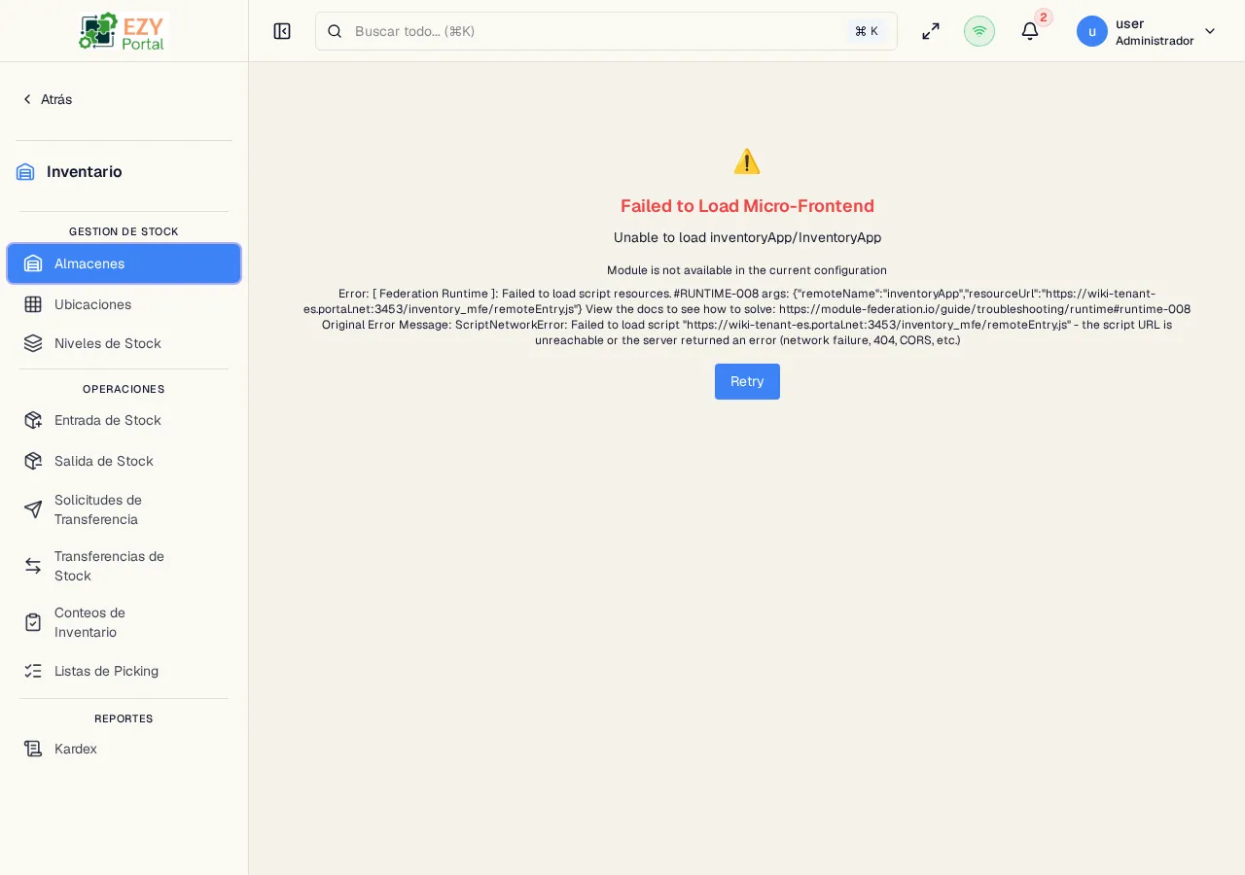
Task: Click 'Unable to load inventoryApp/InventoryApp' text
Action: 747,237
